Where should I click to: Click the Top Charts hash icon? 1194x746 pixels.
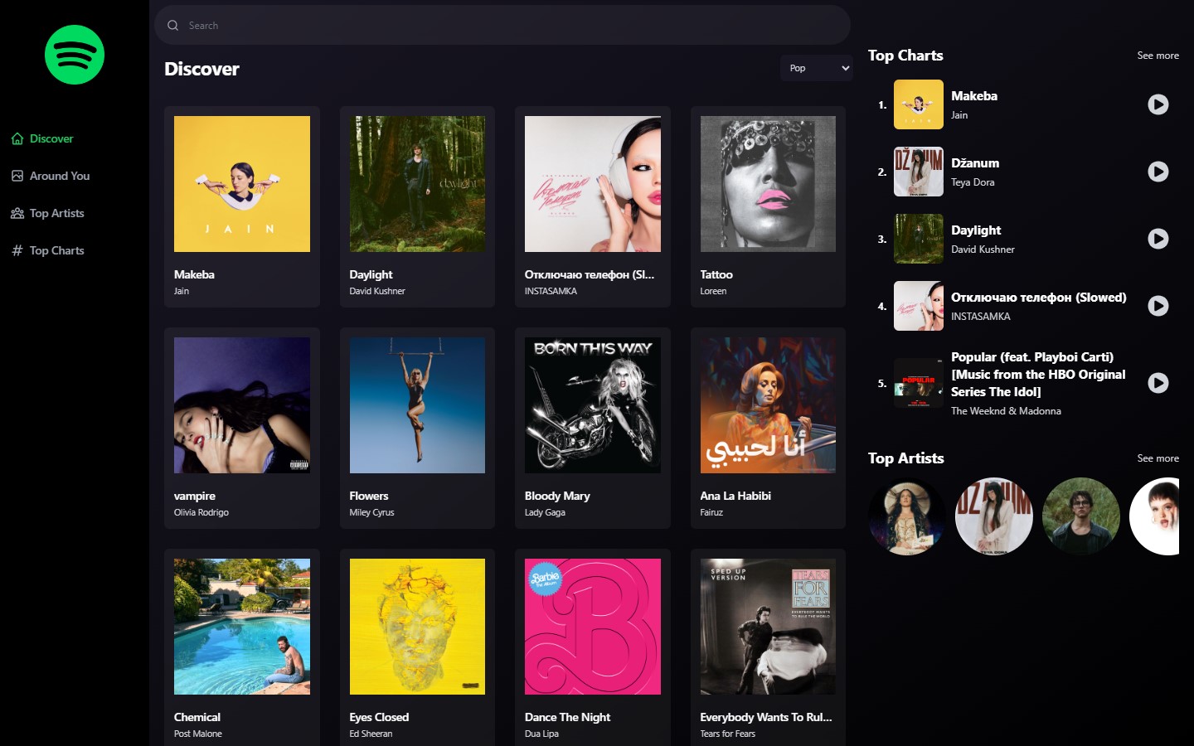point(17,250)
